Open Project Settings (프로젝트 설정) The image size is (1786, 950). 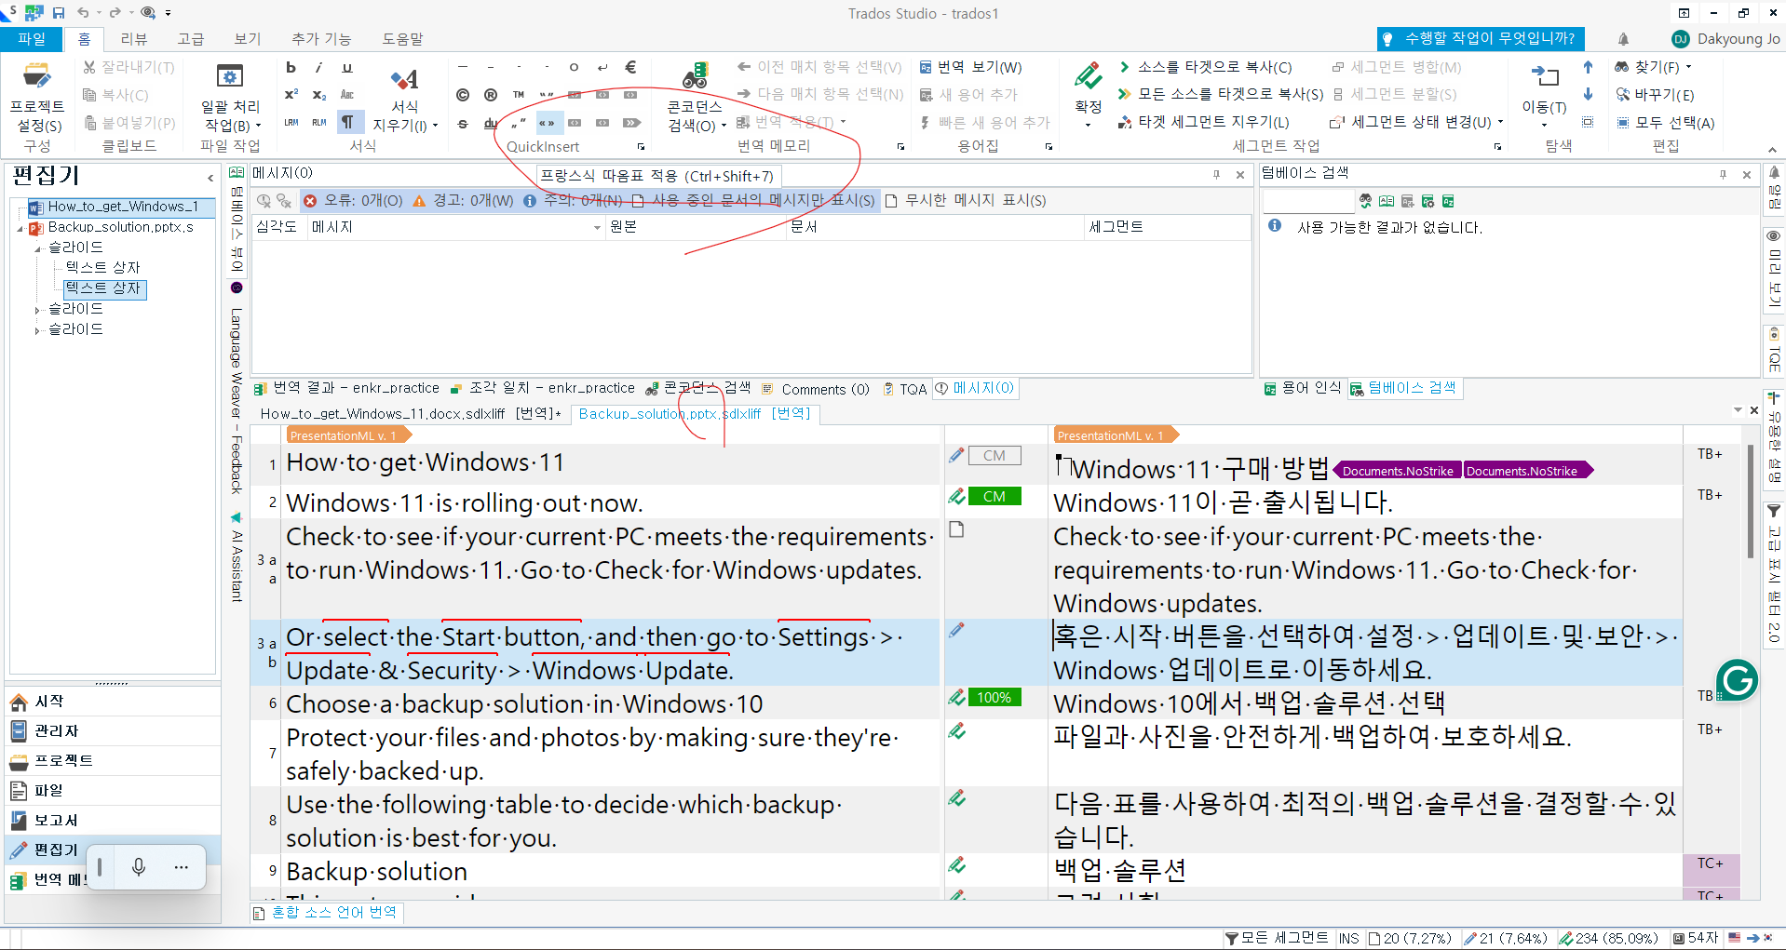[36, 98]
